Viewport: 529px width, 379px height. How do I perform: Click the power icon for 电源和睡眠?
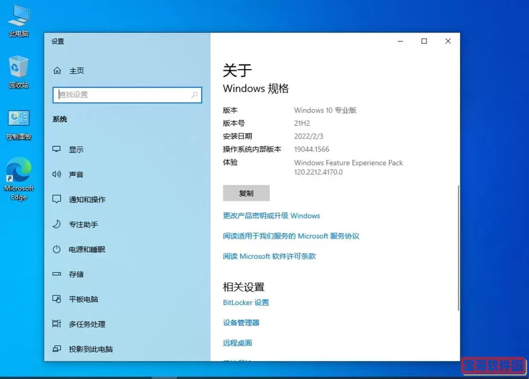pos(57,249)
